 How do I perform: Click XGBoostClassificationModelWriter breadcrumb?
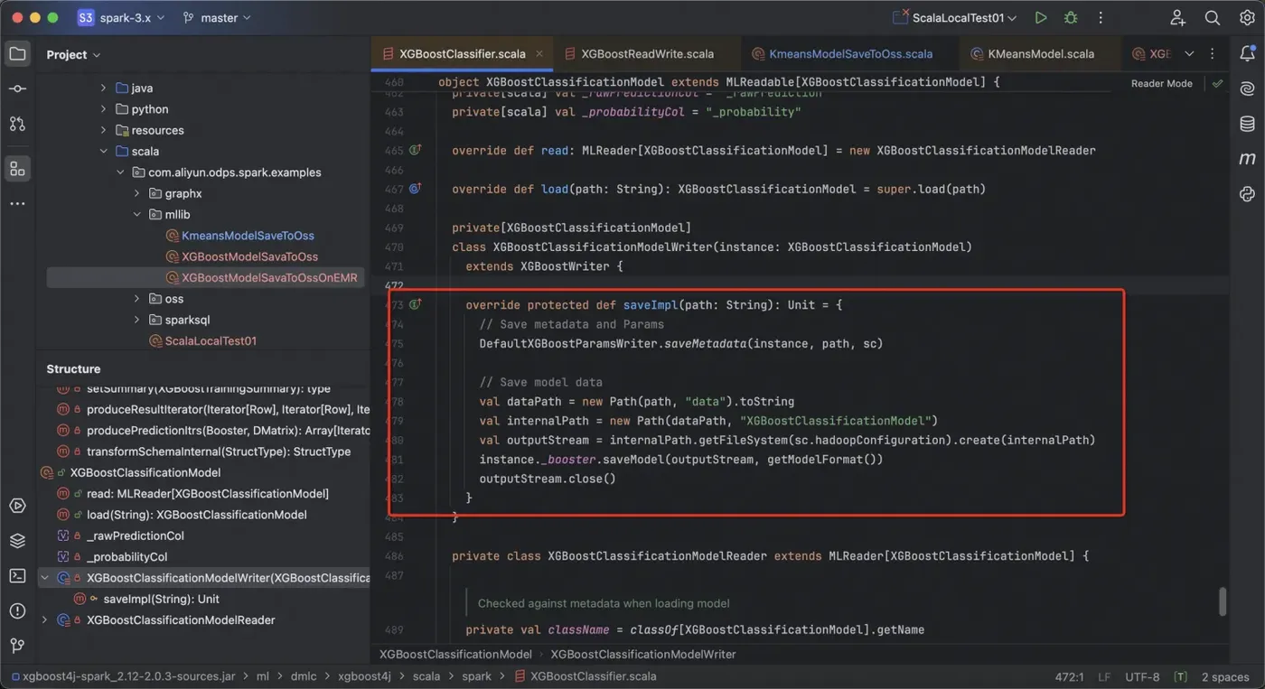tap(643, 654)
